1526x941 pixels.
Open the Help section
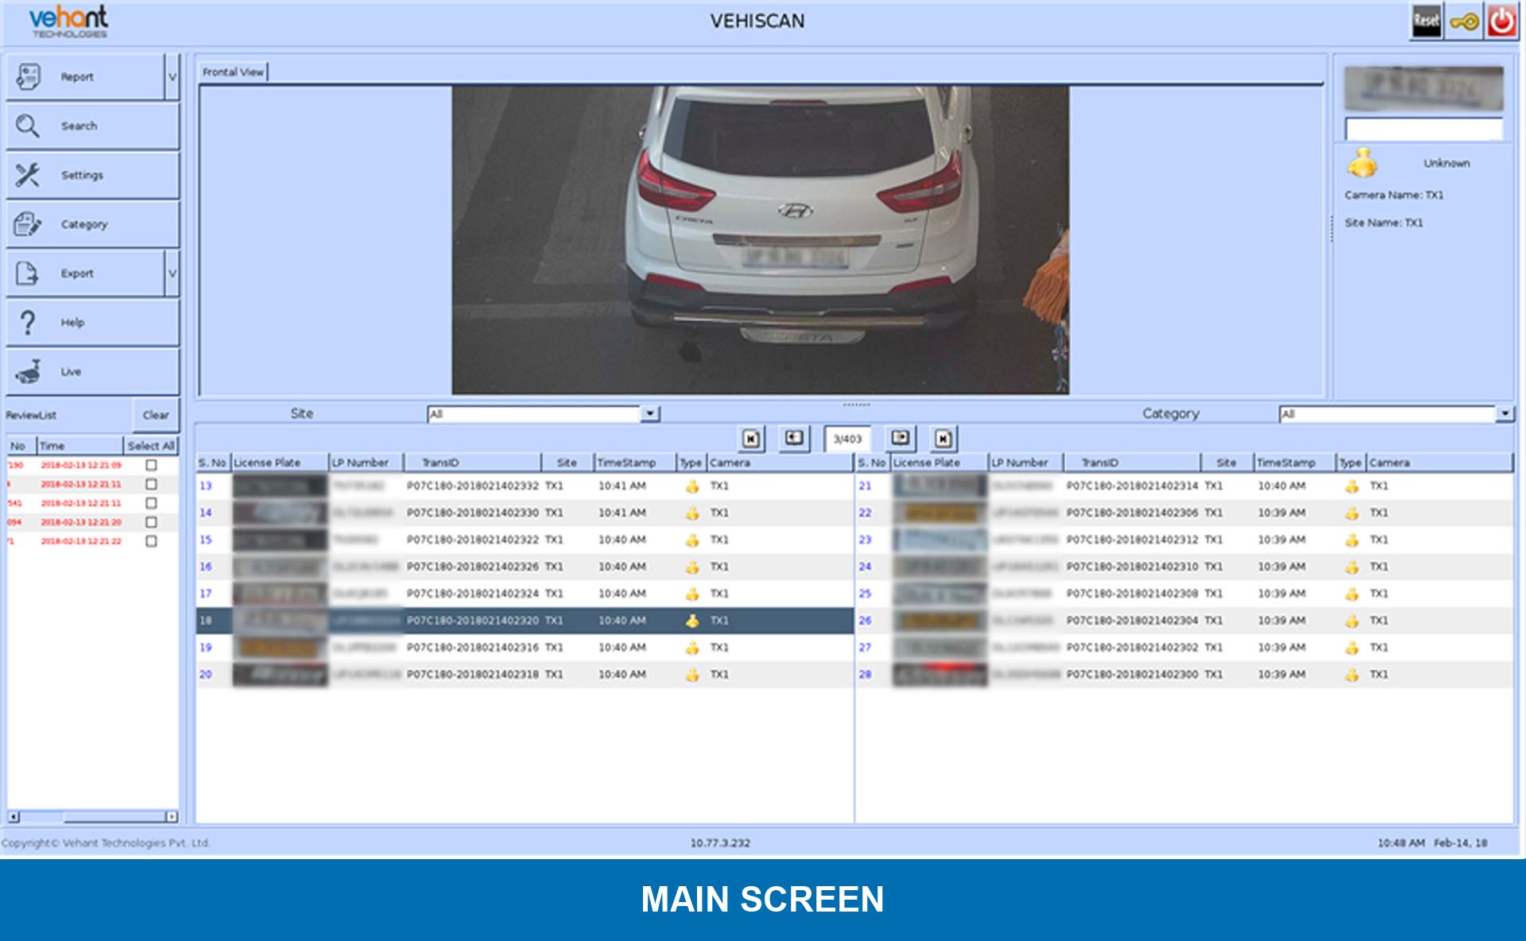(x=92, y=323)
